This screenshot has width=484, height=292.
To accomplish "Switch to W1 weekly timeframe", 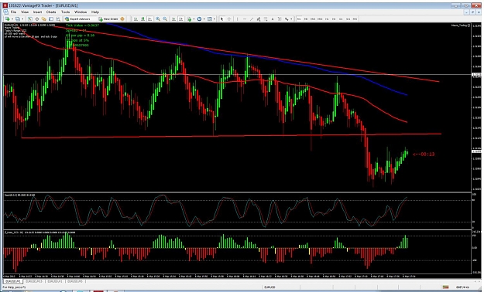I will pos(348,19).
